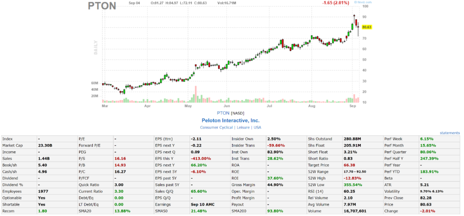Open the Consumer Cyclical sector link
This screenshot has width=464, height=216.
[x=216, y=127]
